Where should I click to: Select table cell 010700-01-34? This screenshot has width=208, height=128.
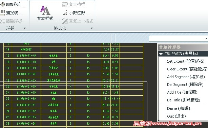tap(26, 124)
